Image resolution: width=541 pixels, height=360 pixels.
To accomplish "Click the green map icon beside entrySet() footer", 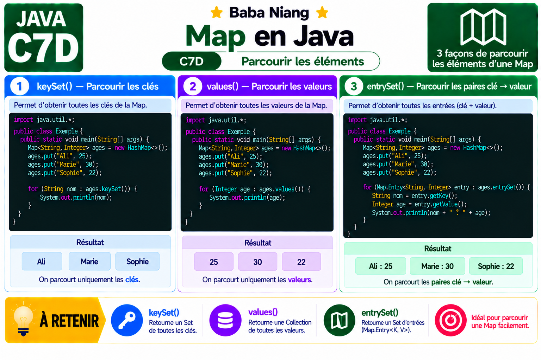I will point(340,320).
